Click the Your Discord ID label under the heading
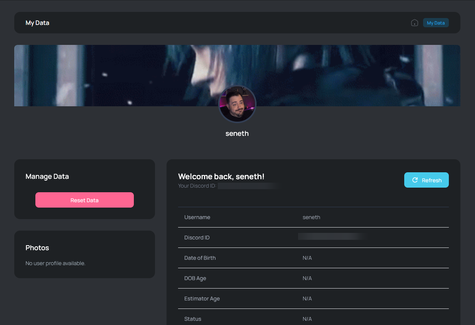 coord(197,186)
